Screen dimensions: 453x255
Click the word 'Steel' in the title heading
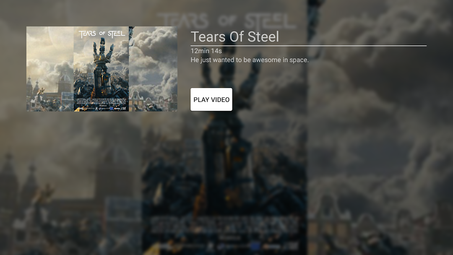263,36
